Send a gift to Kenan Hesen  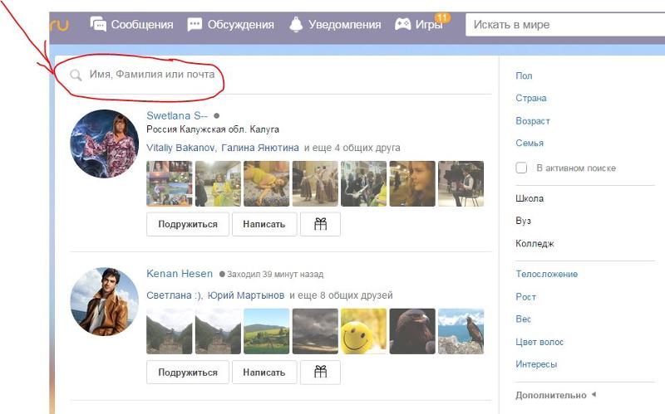click(x=320, y=372)
